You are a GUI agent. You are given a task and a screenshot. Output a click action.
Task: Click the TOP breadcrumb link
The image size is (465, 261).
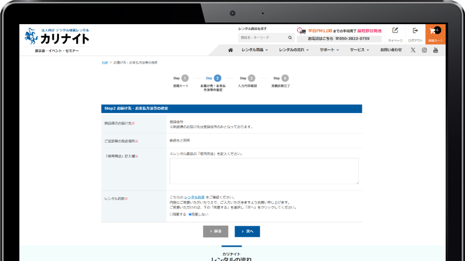click(105, 63)
